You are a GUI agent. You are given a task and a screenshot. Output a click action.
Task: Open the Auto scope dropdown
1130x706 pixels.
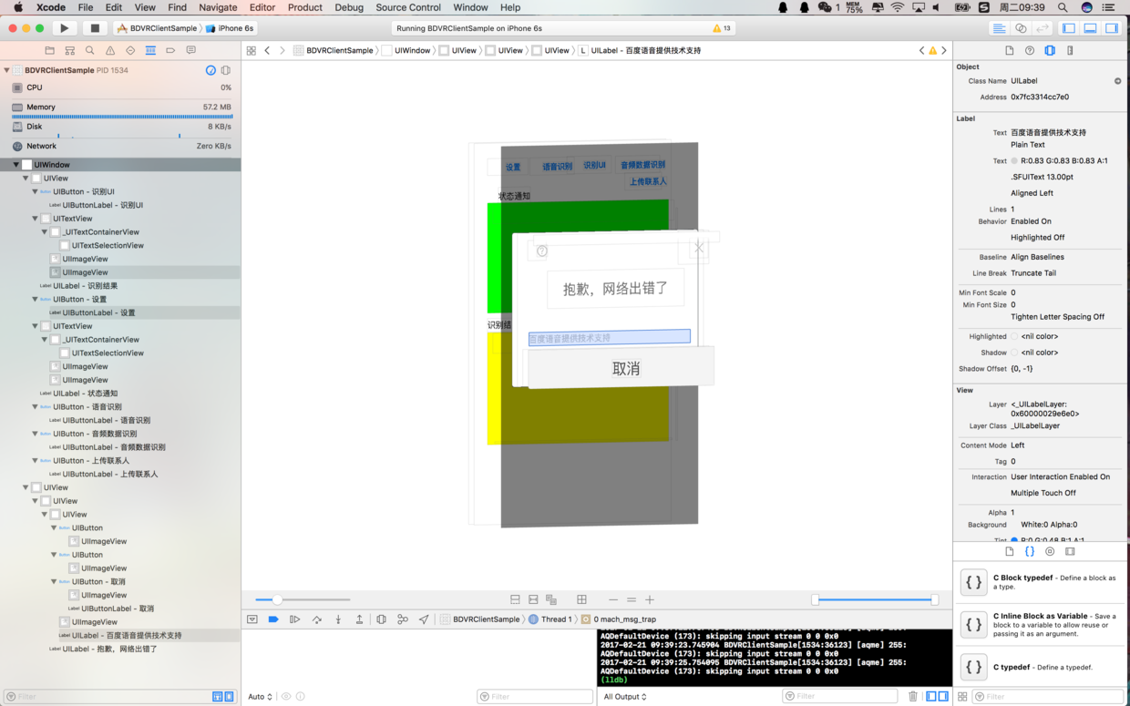(258, 696)
